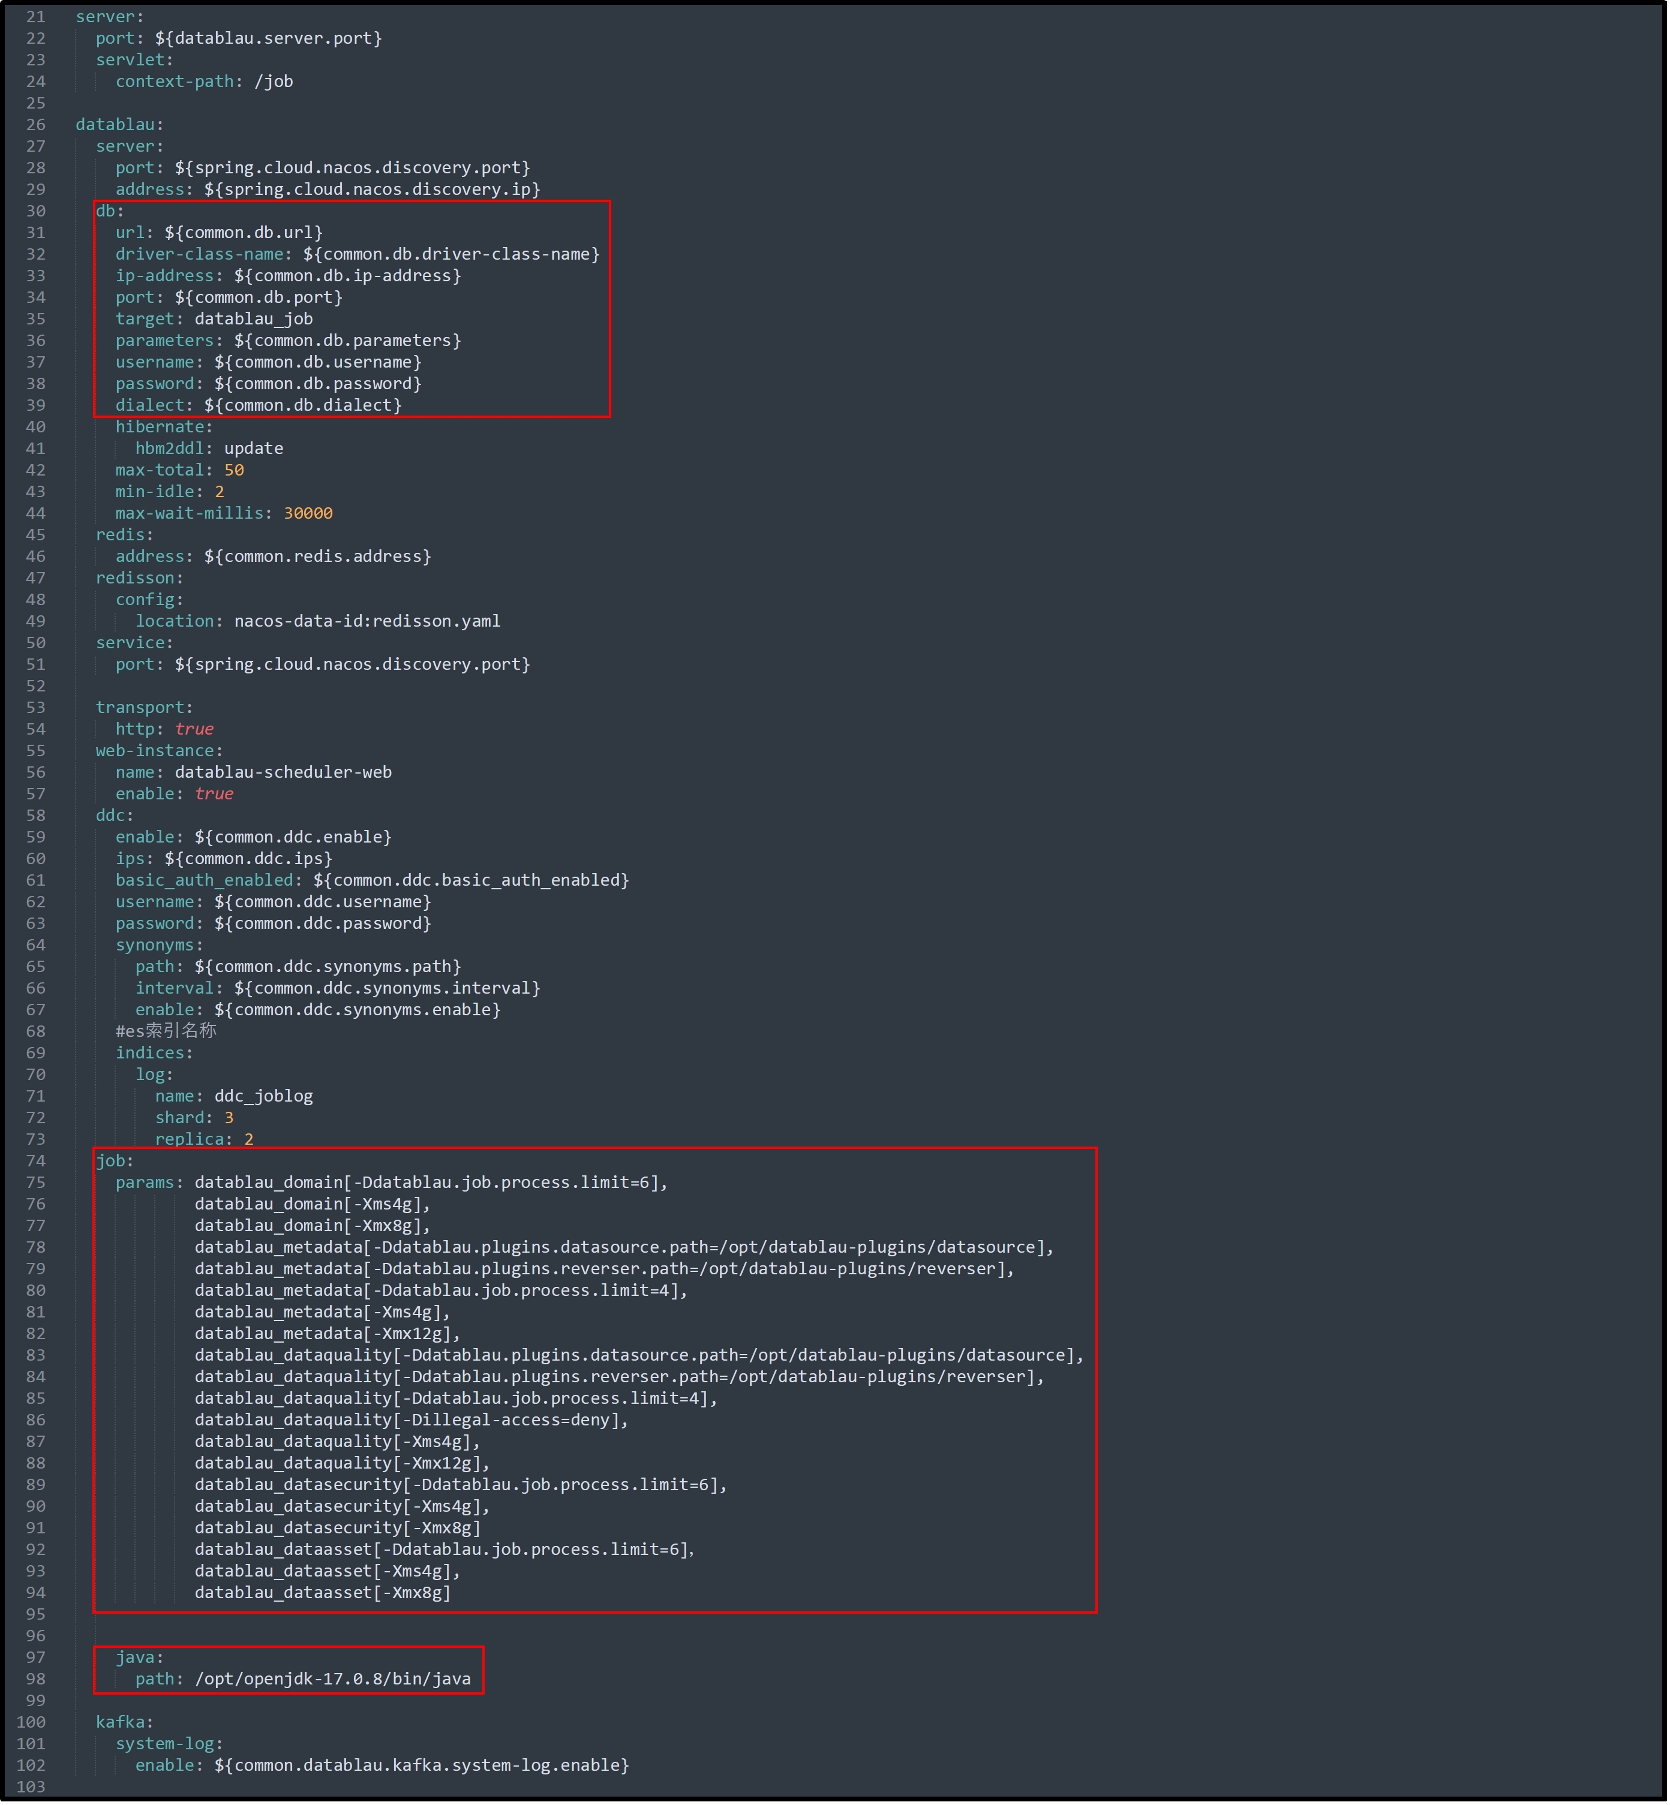This screenshot has height=1805, width=1670.
Task: Click datablau_metadata[-Xmx12g] entry
Action: [x=327, y=1335]
